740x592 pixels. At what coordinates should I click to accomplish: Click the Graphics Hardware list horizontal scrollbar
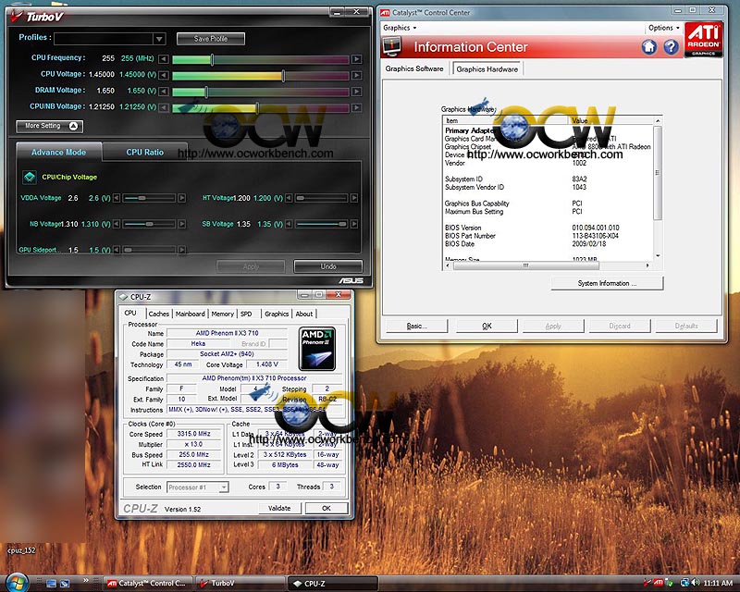pos(548,265)
